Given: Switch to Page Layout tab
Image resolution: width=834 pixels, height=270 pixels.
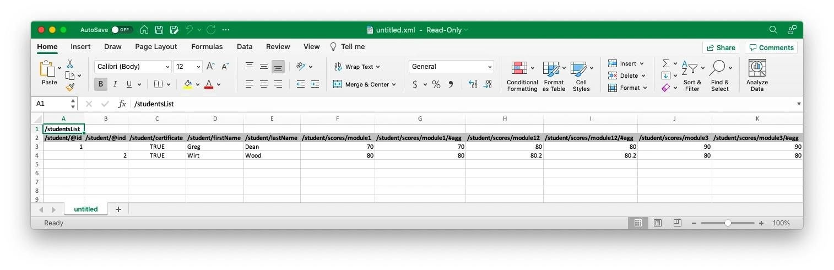Looking at the screenshot, I should [x=156, y=47].
